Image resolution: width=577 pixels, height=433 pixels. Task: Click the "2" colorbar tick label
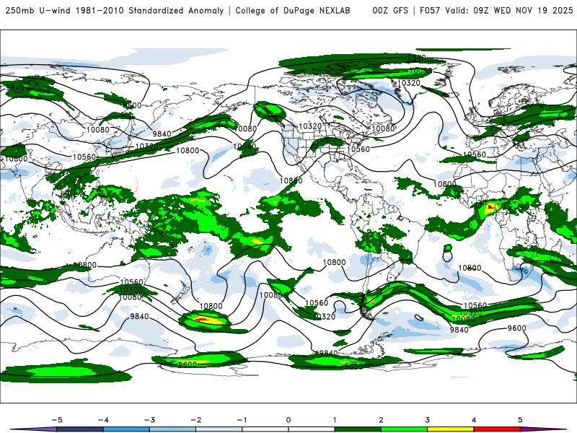point(381,420)
